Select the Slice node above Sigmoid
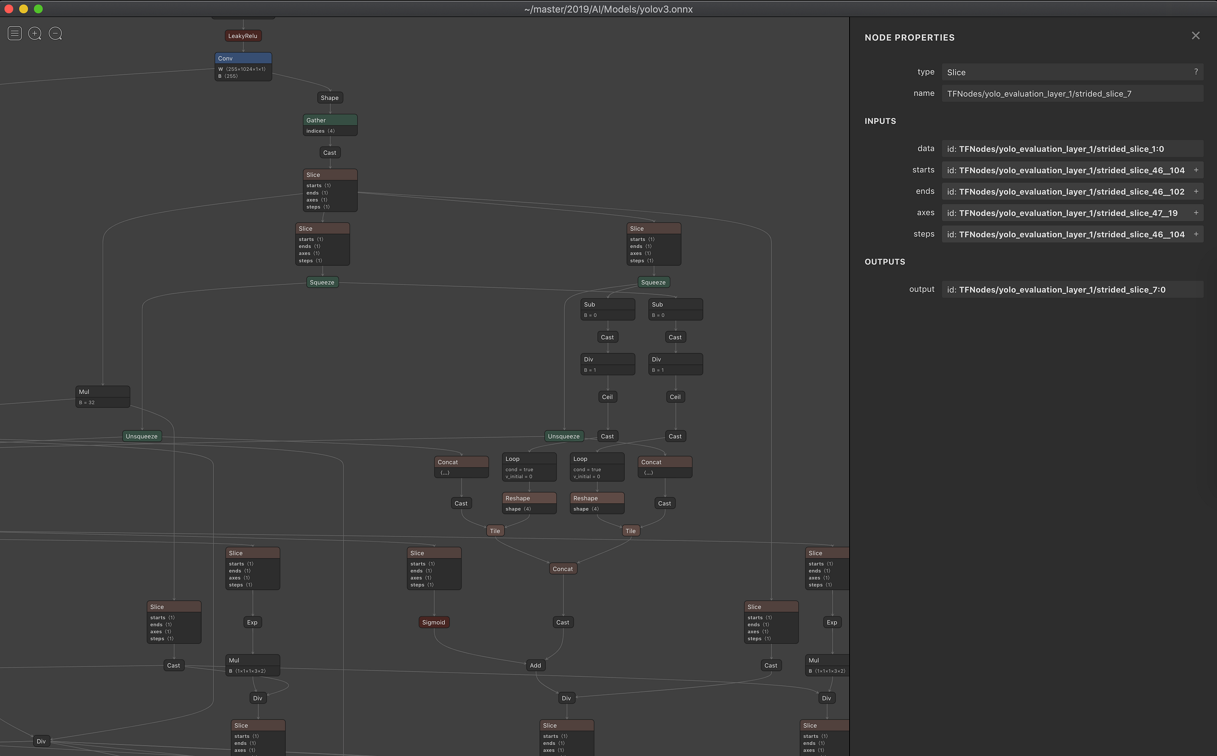The height and width of the screenshot is (756, 1217). (x=434, y=568)
